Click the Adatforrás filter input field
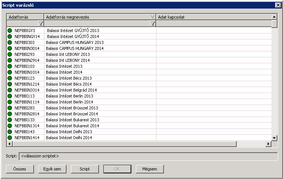 point(22,23)
